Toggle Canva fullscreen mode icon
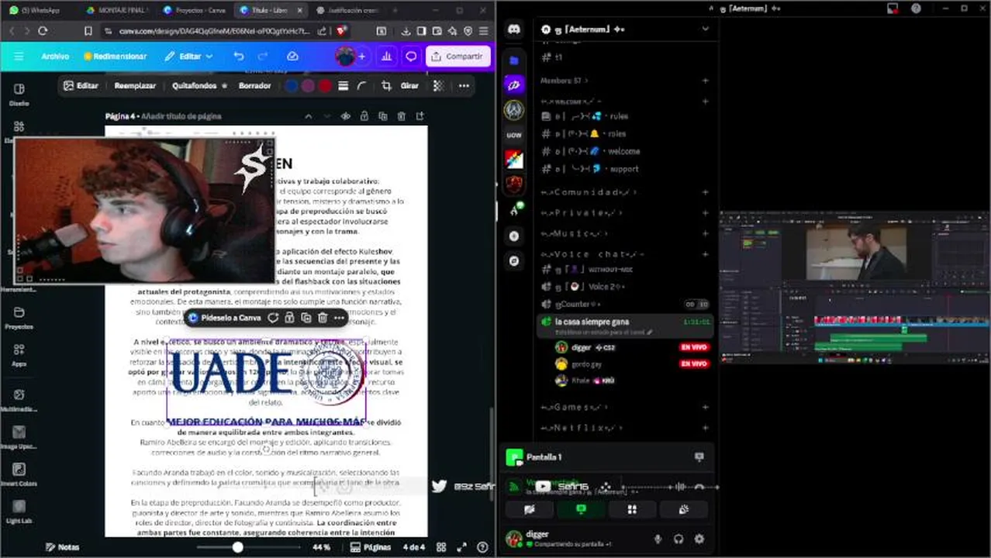This screenshot has width=991, height=558. 462,547
